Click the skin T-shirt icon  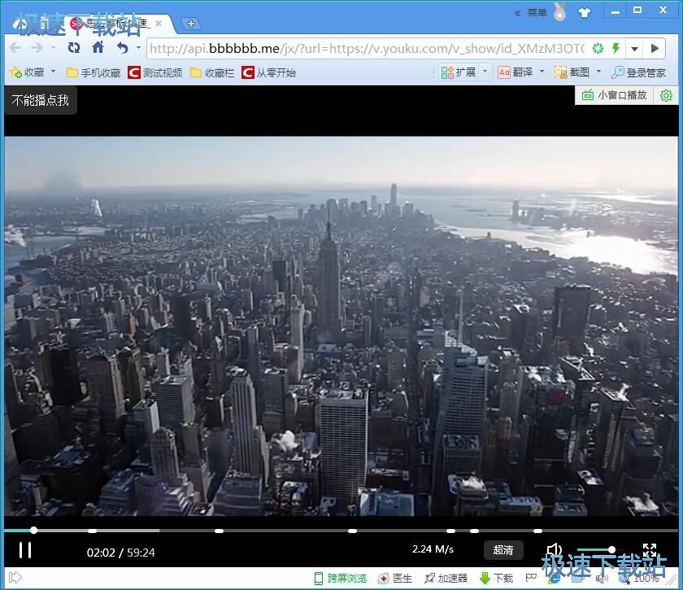[x=585, y=12]
